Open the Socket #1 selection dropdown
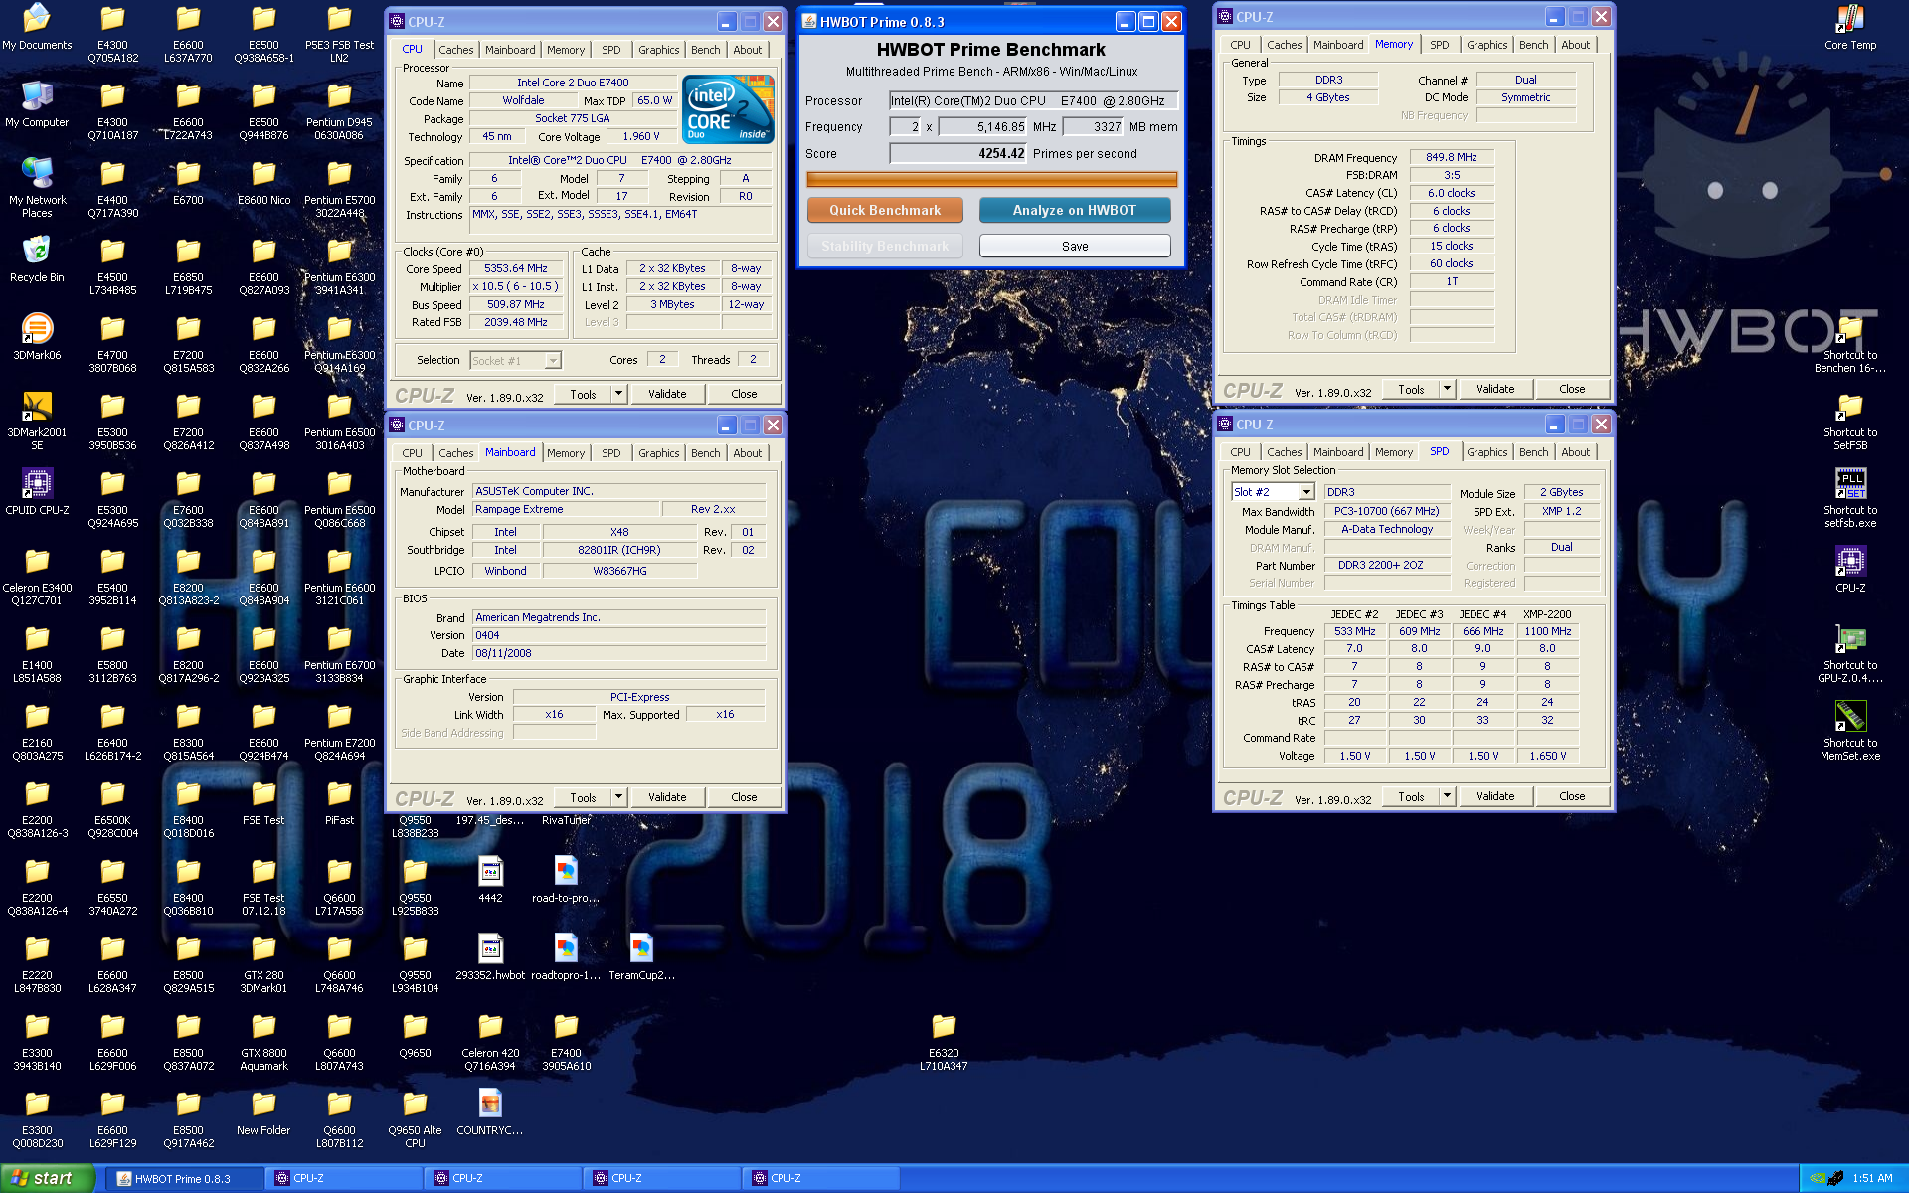Image resolution: width=1909 pixels, height=1193 pixels. [x=515, y=361]
